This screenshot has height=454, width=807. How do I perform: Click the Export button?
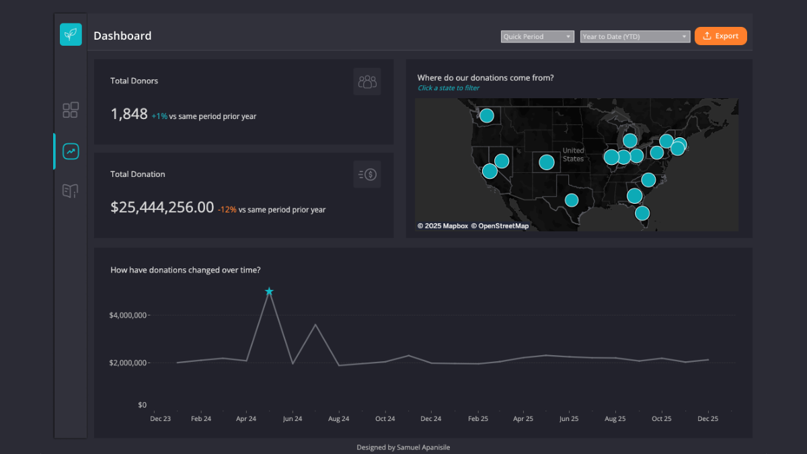tap(720, 36)
